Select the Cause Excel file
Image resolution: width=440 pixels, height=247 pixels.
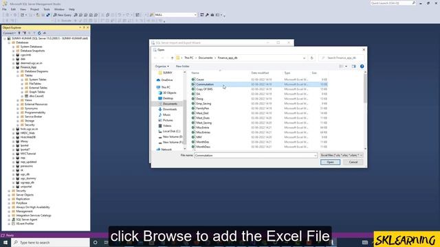(x=200, y=80)
